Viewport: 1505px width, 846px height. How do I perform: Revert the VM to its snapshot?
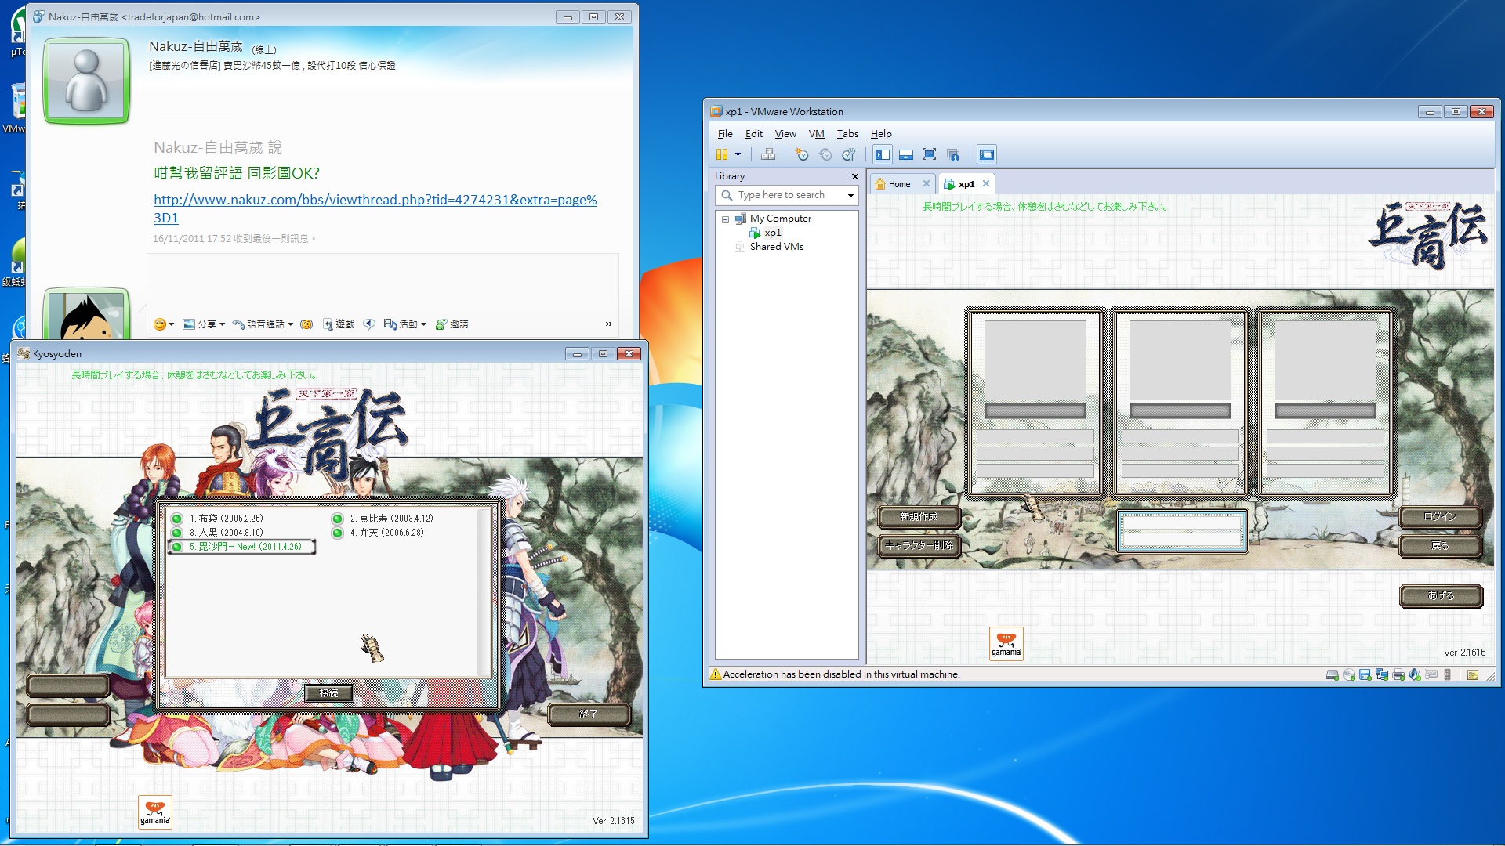(825, 154)
